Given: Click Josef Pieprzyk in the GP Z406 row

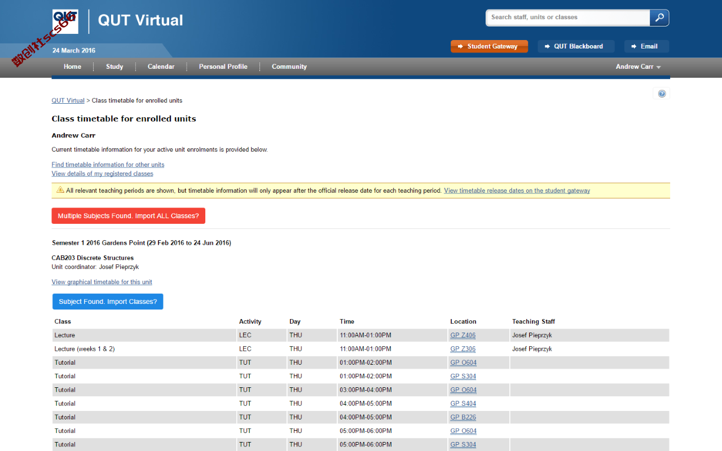Looking at the screenshot, I should coord(532,335).
